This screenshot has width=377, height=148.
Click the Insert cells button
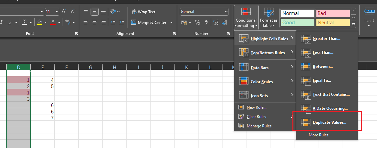pyautogui.click(x=369, y=18)
